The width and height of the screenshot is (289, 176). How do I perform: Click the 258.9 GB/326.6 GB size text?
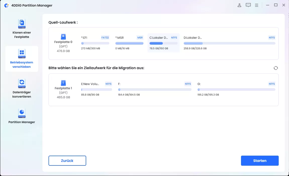[x=195, y=49]
